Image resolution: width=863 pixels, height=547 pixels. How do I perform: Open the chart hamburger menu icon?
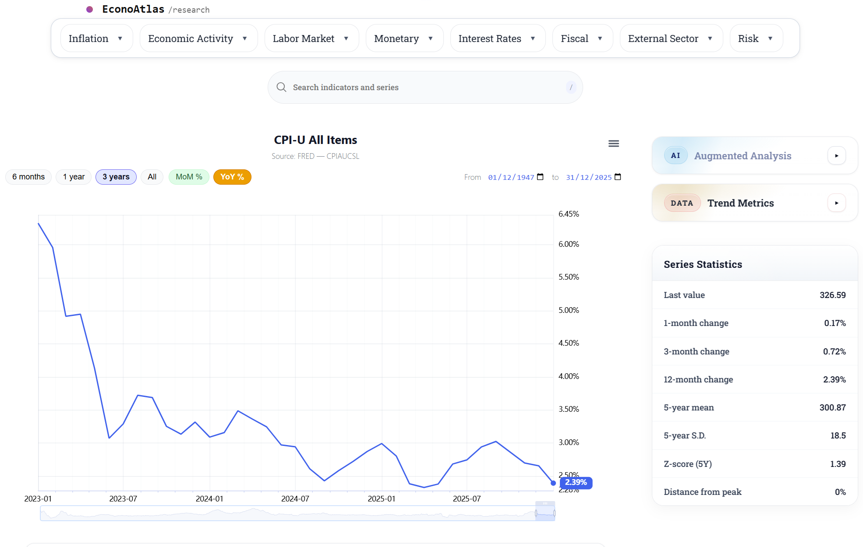tap(613, 143)
